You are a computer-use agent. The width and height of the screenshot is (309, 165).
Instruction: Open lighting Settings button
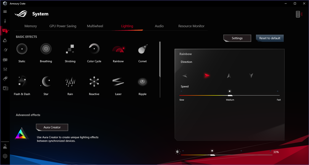coord(237,38)
